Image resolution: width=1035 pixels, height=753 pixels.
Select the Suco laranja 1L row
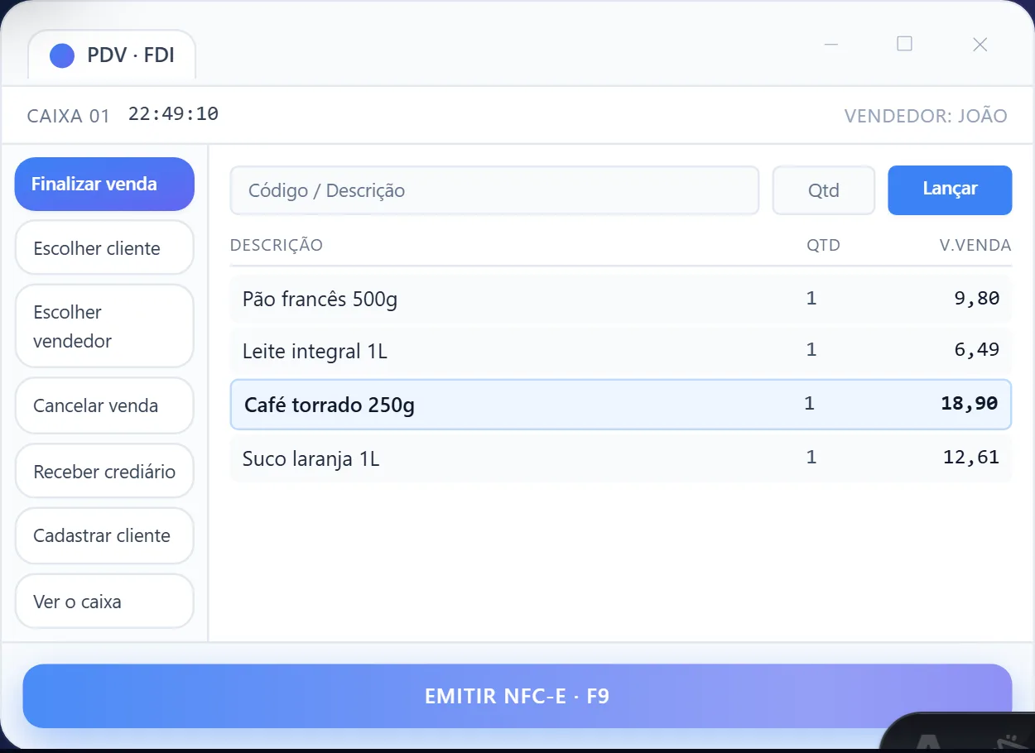click(621, 458)
